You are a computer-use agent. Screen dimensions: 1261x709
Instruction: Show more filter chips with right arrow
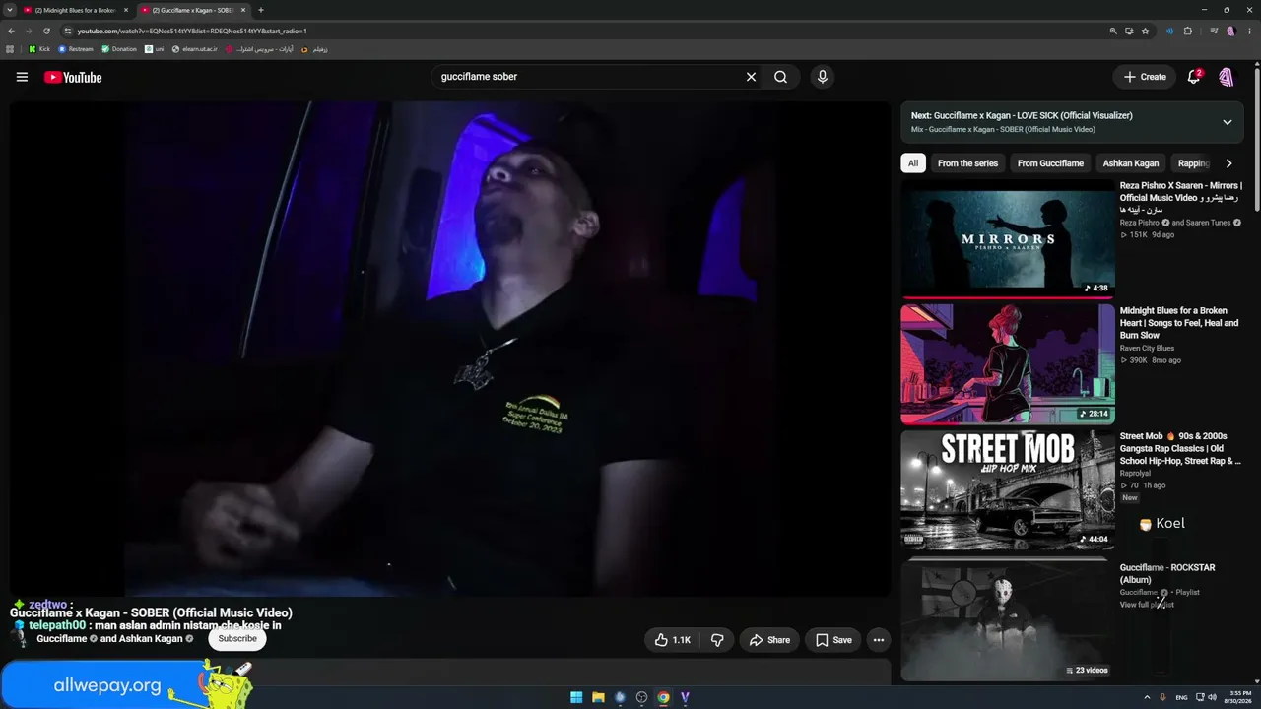coord(1228,163)
